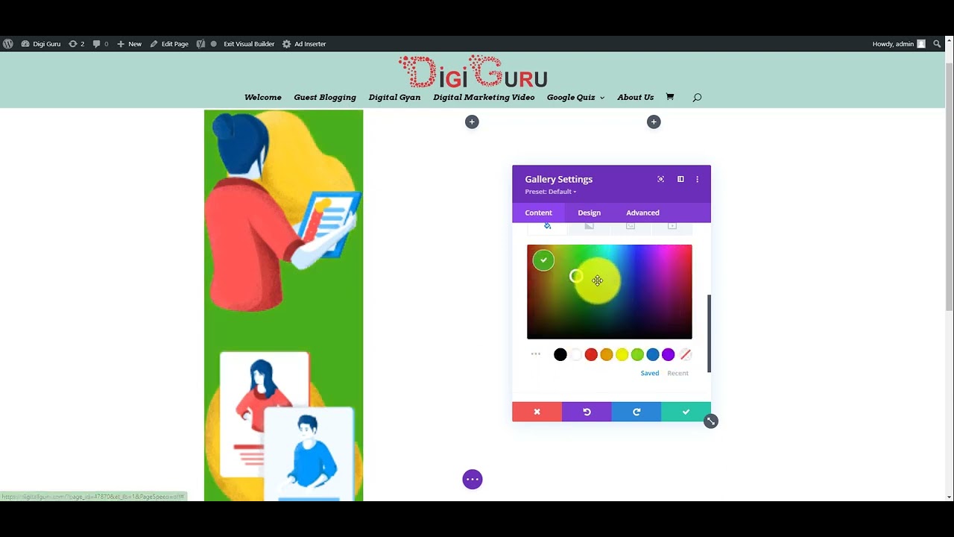Select the background image tab
Image resolution: width=954 pixels, height=537 pixels.
point(631,227)
